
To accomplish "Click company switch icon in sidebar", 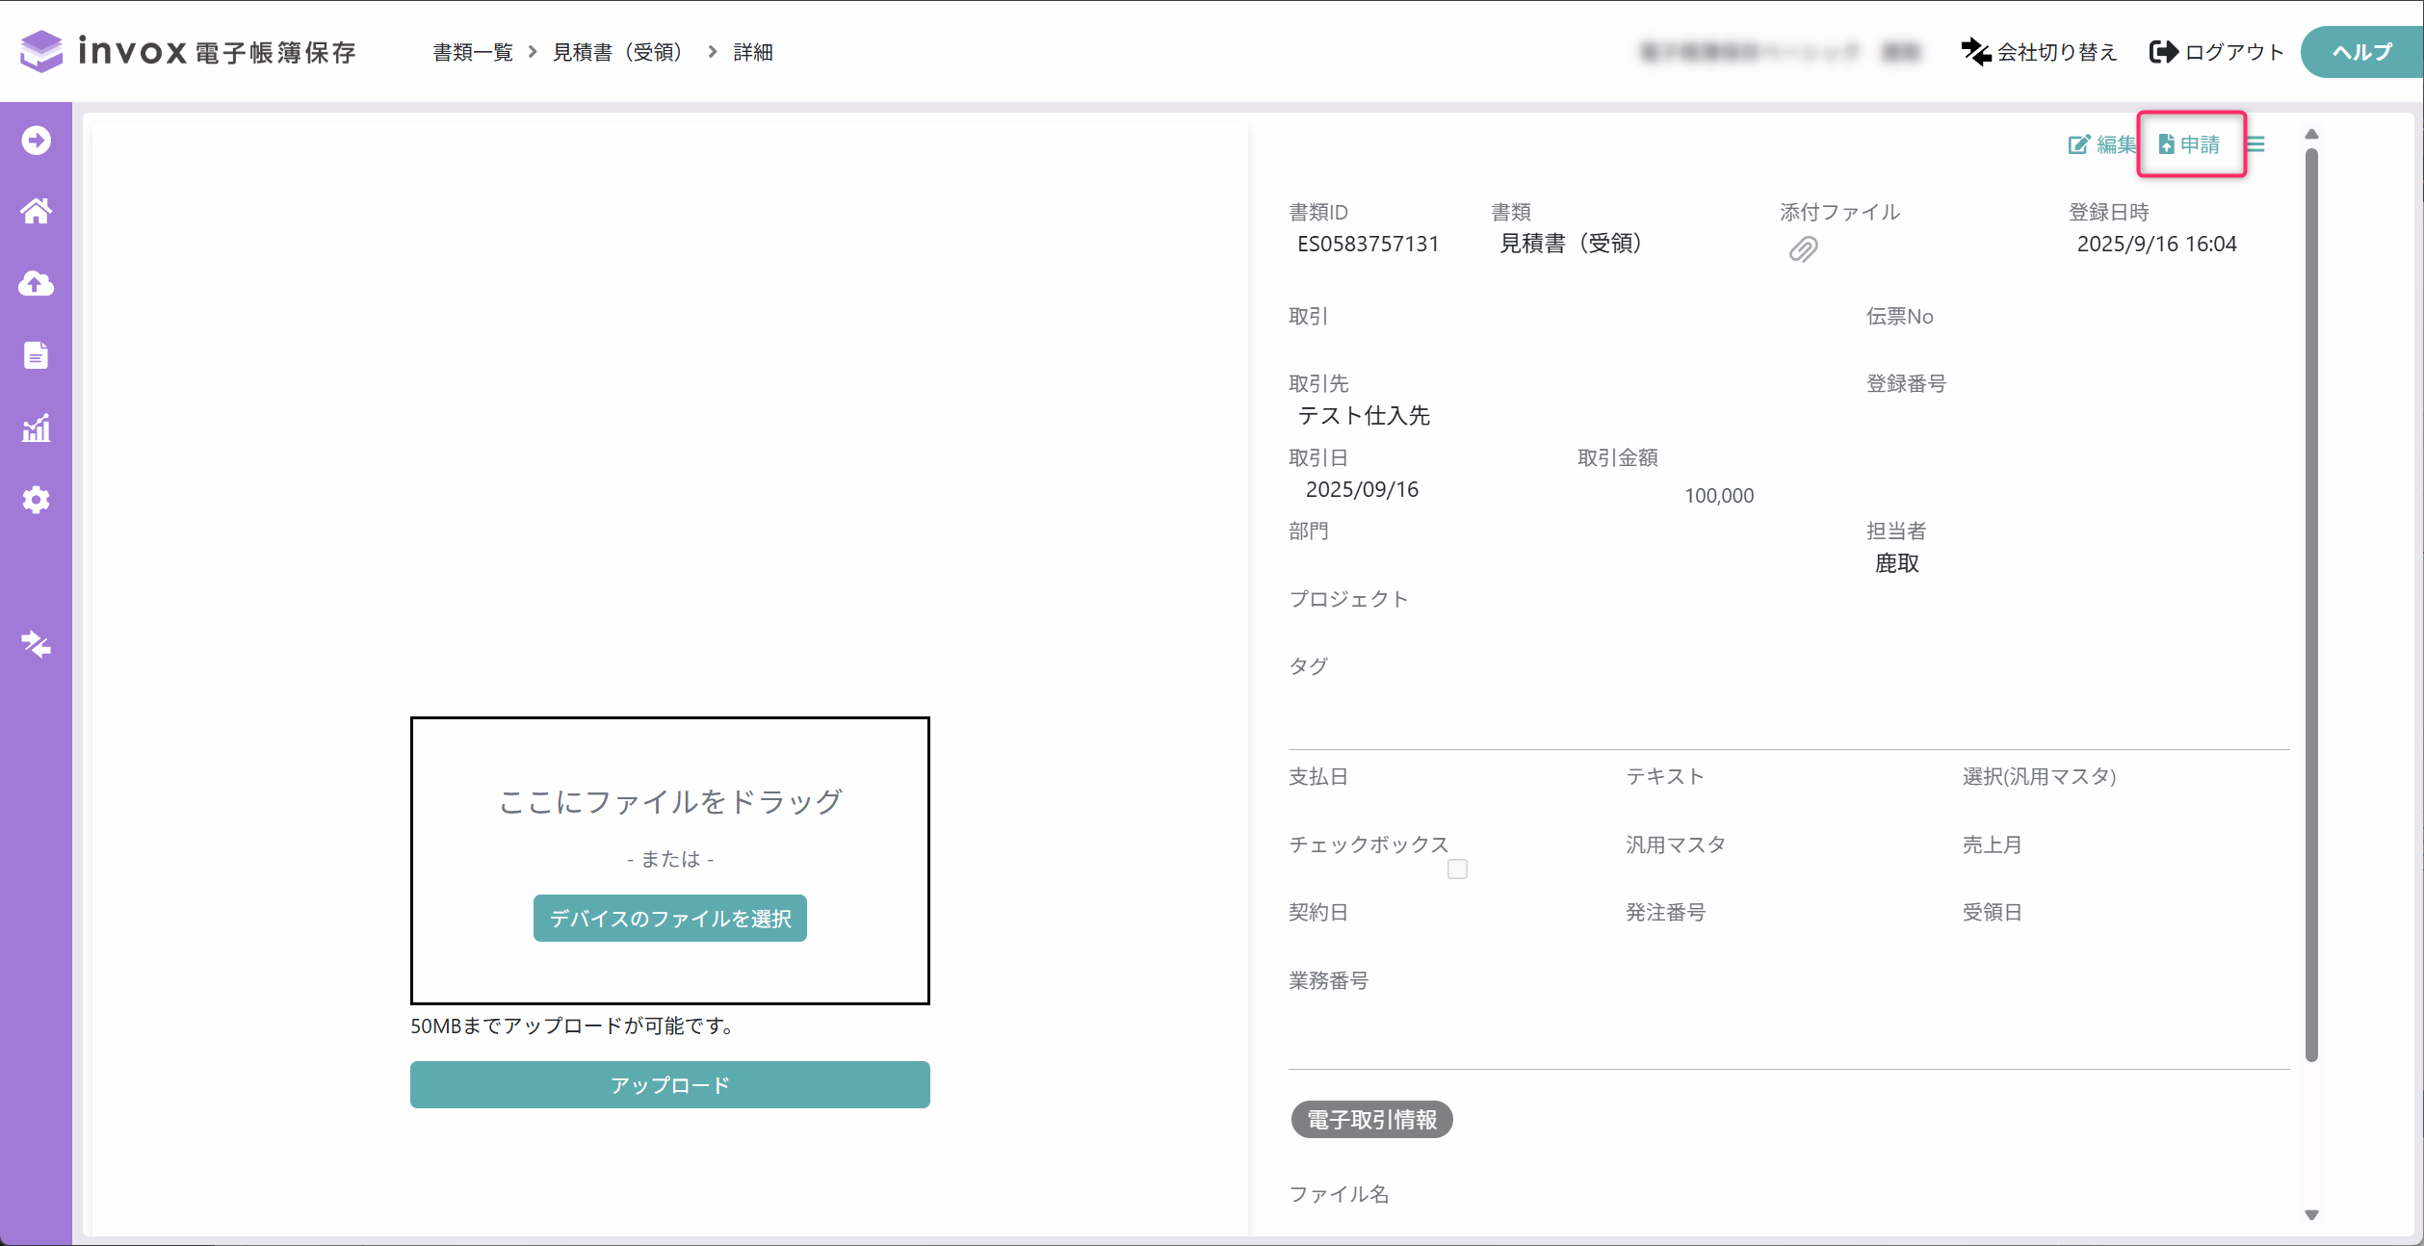I will click(x=37, y=644).
